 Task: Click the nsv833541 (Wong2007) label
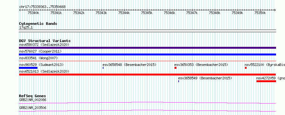[x=38, y=58]
